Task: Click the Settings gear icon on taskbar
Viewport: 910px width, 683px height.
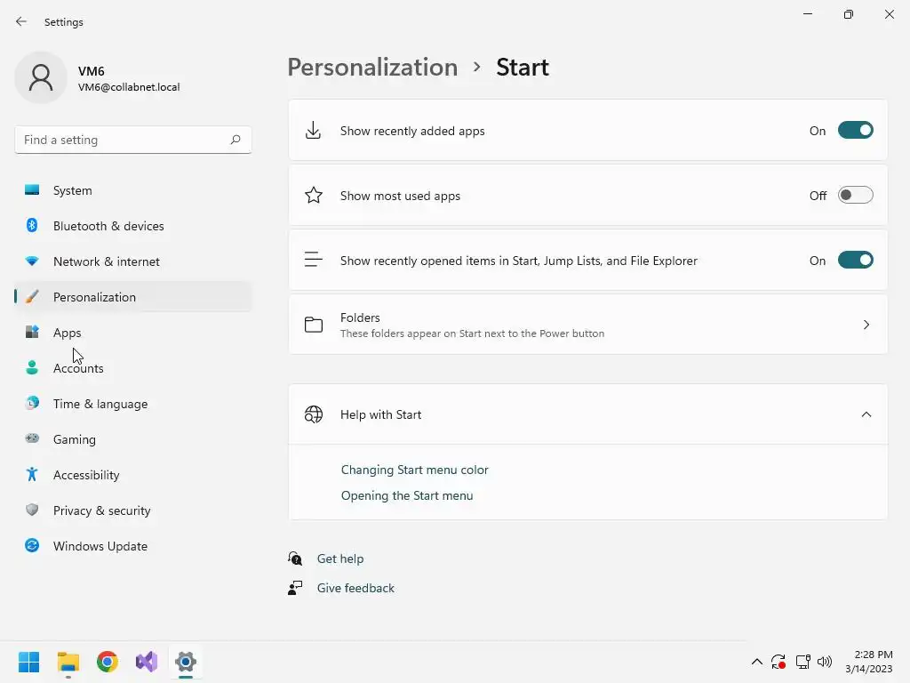Action: (x=186, y=662)
